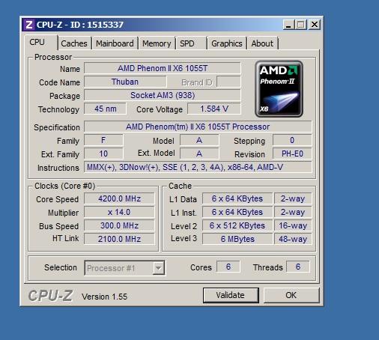Click the Level 3 value 6 MBytes
The width and height of the screenshot is (379, 340).
tap(237, 239)
